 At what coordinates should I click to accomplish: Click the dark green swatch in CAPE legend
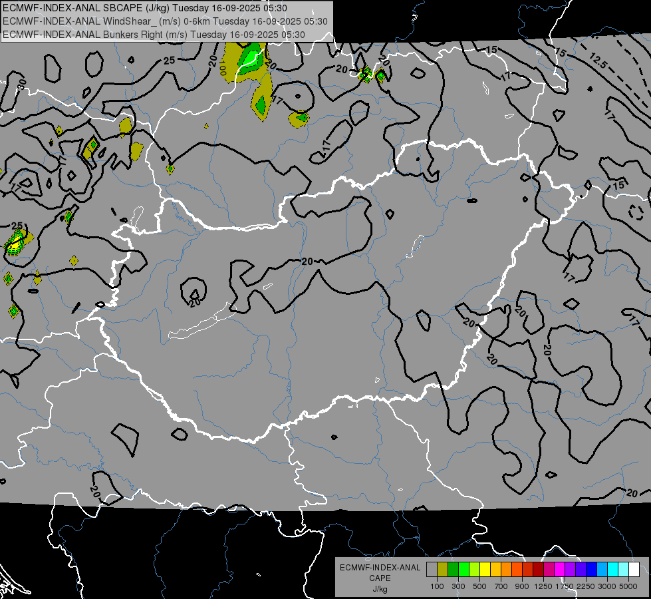[x=454, y=570]
